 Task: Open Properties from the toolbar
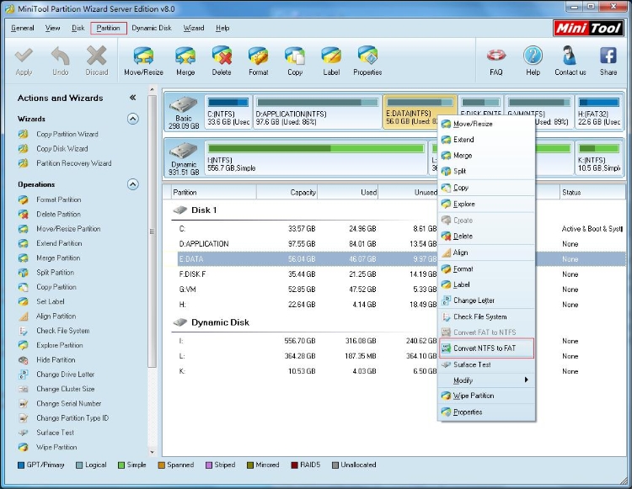pos(367,61)
